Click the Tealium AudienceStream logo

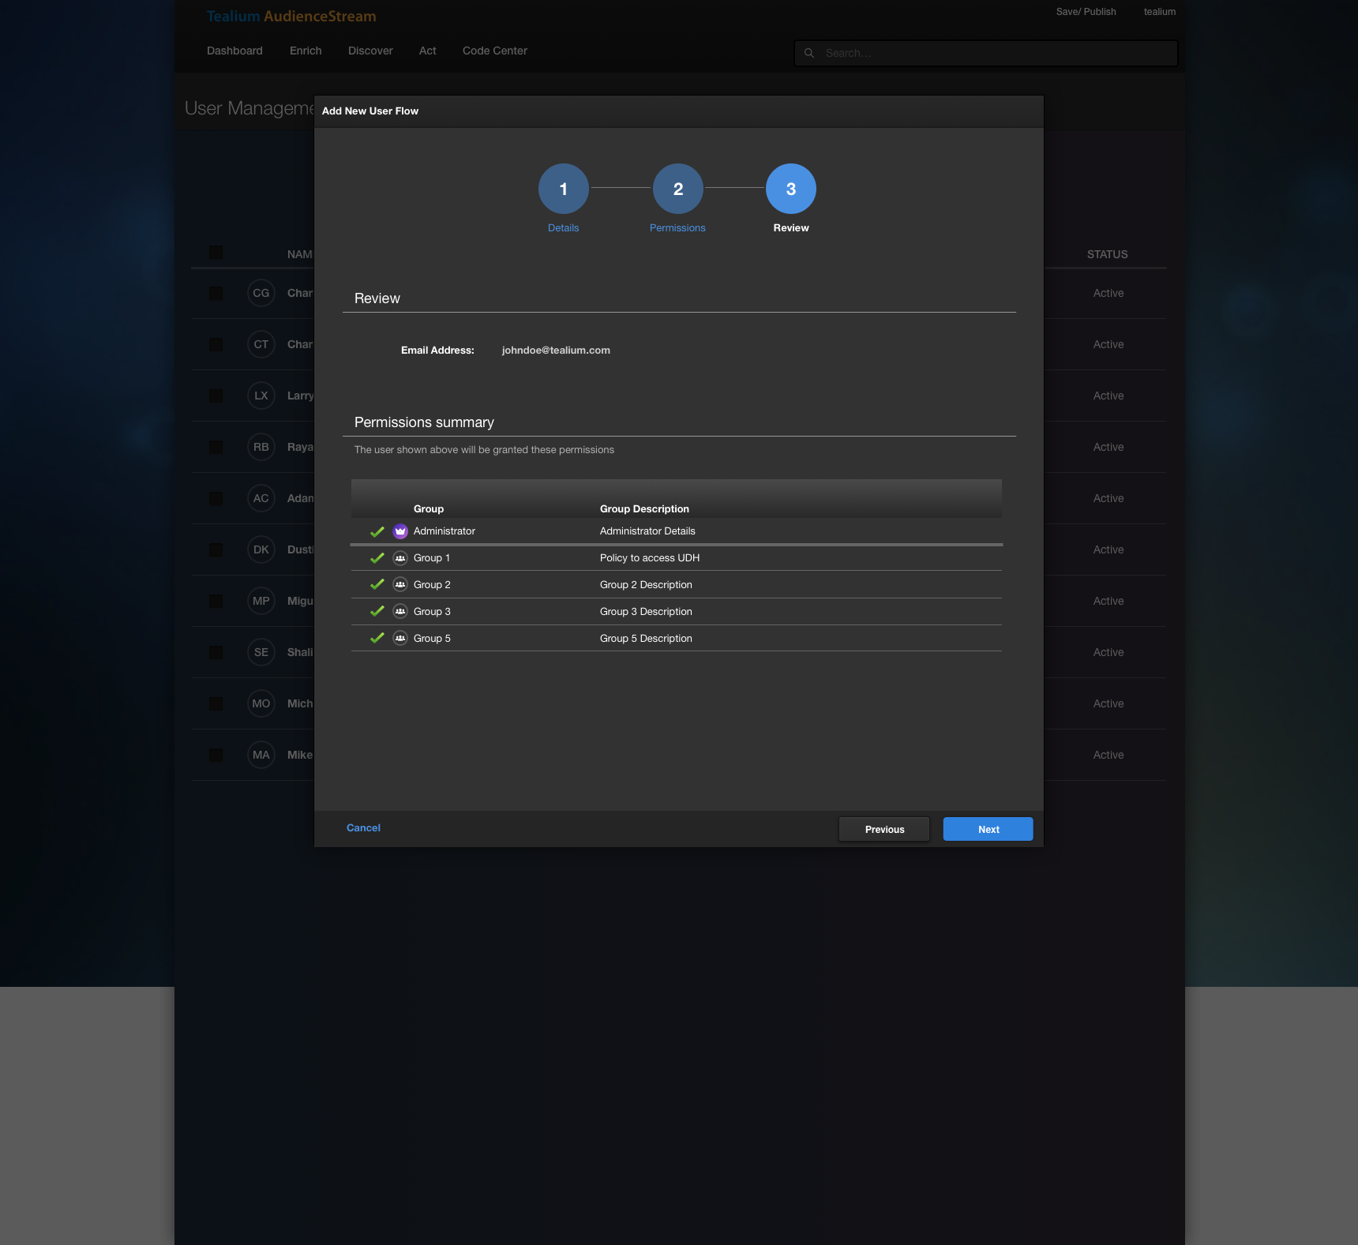(x=291, y=16)
